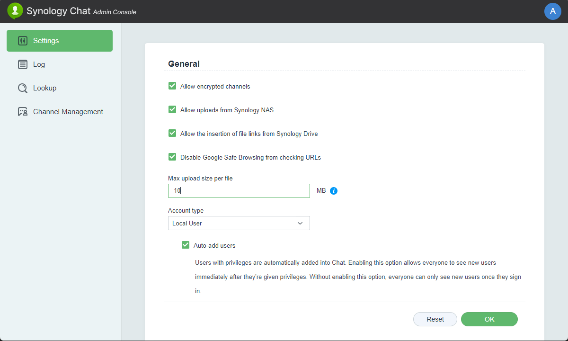Click the Lookup magnifier icon
Viewport: 568px width, 341px height.
pyautogui.click(x=22, y=88)
